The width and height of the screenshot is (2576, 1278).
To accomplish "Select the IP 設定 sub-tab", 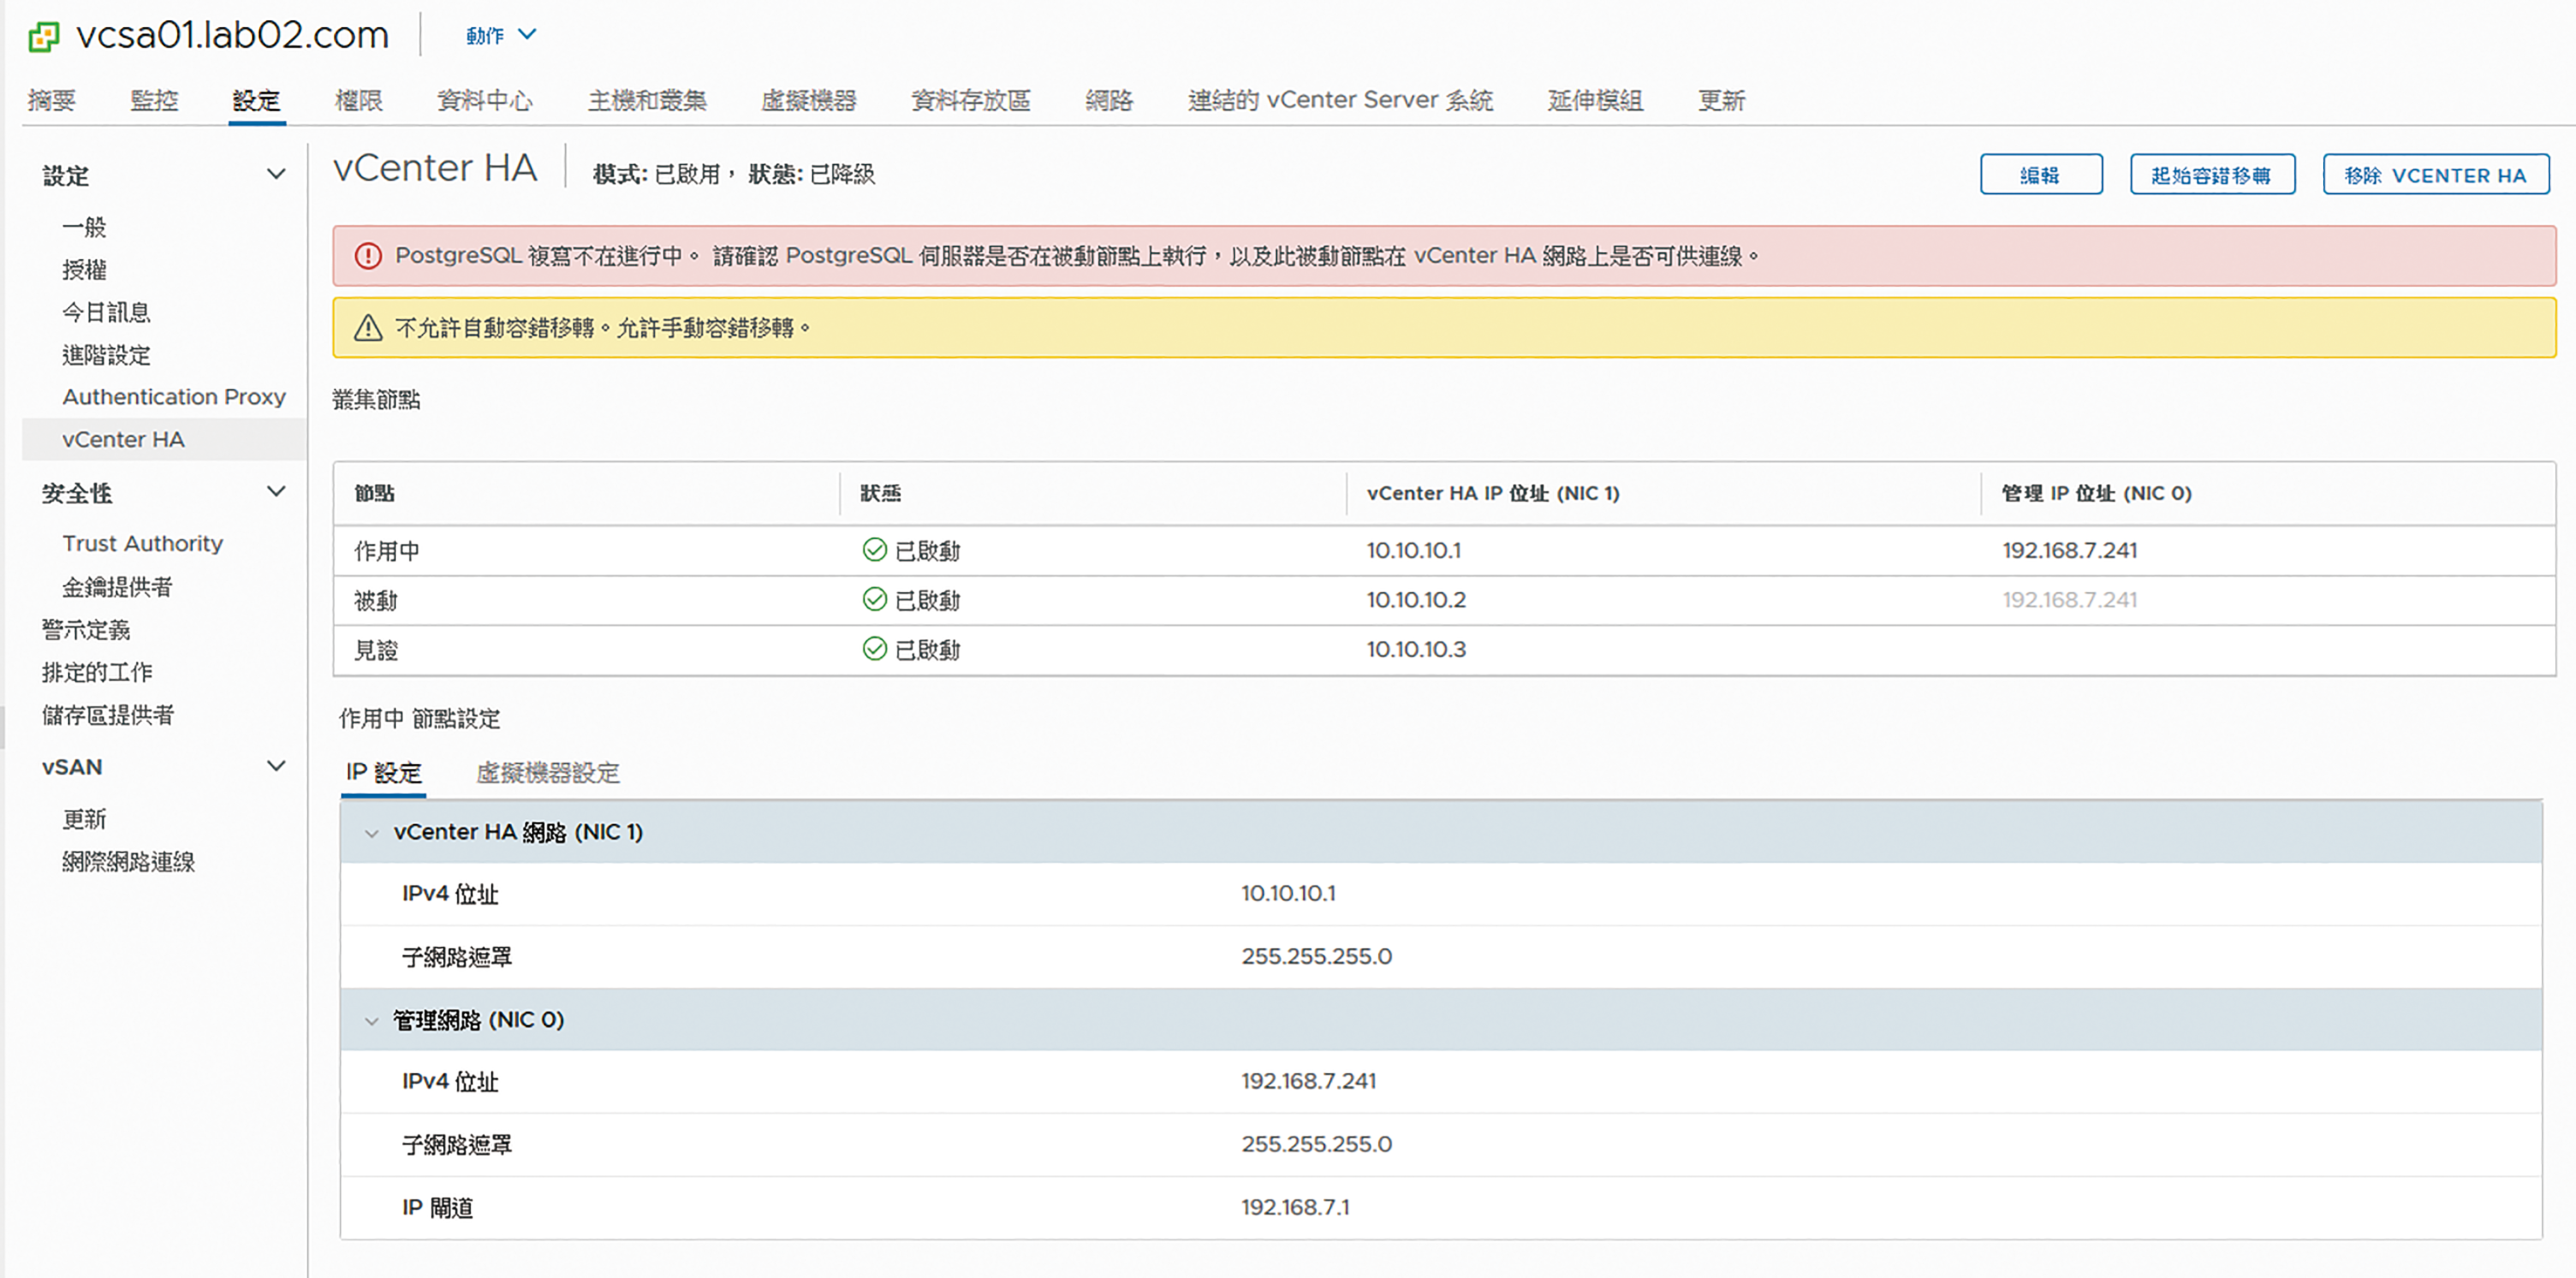I will tap(384, 772).
